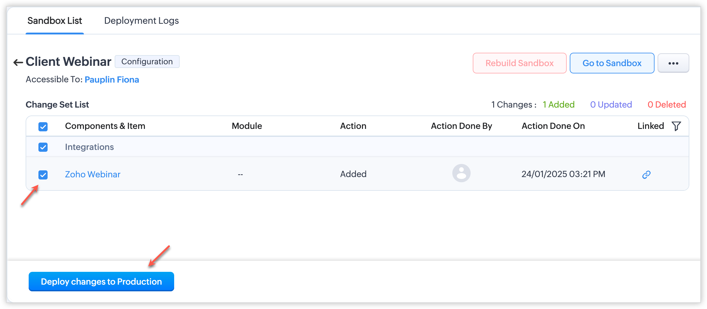
Task: Open Pauplin Fiona user link
Action: (x=112, y=80)
